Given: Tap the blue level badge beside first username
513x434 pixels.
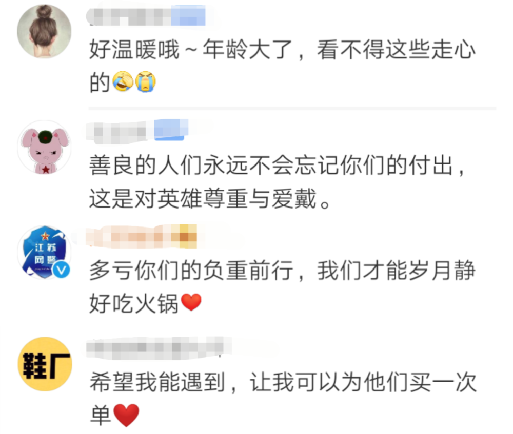Looking at the screenshot, I should pyautogui.click(x=188, y=15).
